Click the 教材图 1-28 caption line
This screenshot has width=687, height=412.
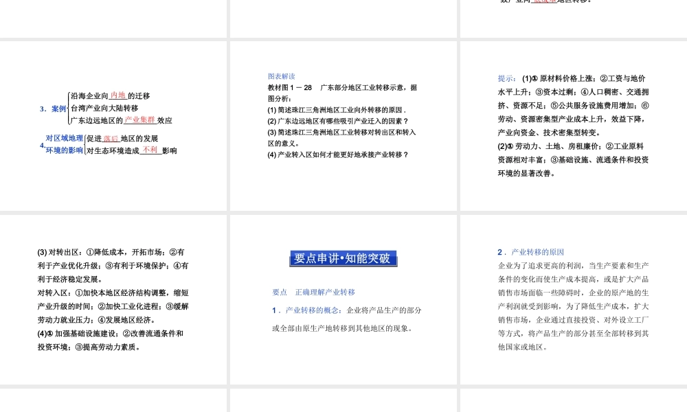point(342,88)
